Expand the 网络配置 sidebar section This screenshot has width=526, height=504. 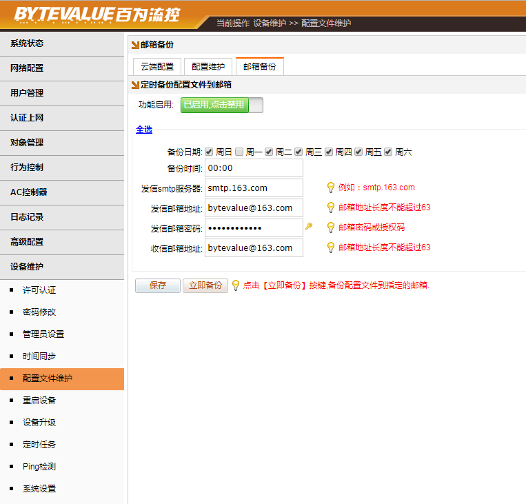pos(62,68)
